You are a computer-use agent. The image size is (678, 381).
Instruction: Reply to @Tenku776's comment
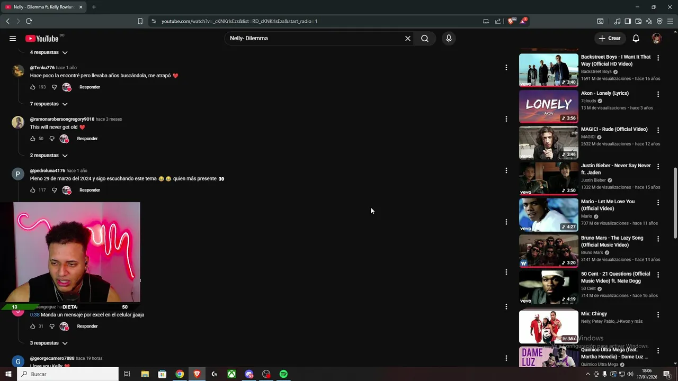click(x=90, y=87)
